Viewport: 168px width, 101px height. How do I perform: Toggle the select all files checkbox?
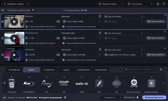3,10
